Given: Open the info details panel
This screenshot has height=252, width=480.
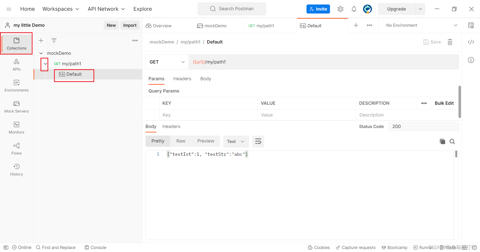Looking at the screenshot, I should (x=471, y=60).
